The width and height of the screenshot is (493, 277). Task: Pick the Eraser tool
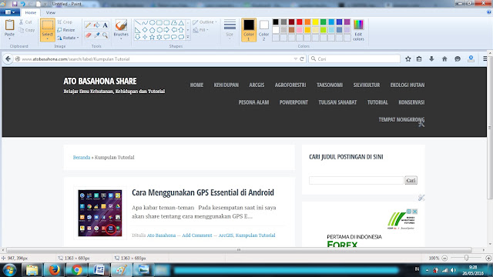point(88,35)
